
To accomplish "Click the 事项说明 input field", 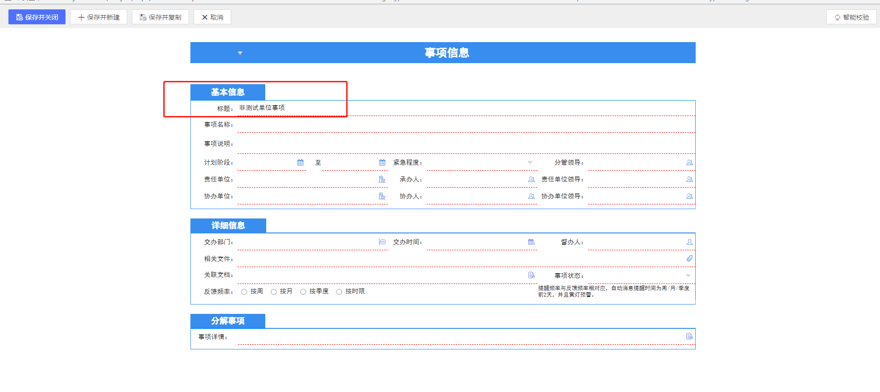I will click(x=466, y=144).
